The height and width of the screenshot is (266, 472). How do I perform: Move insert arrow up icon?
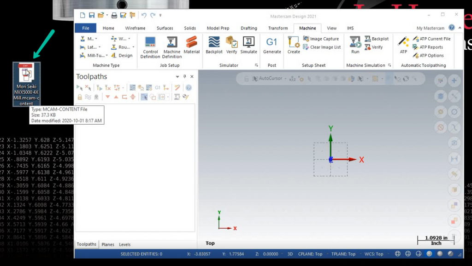[116, 97]
